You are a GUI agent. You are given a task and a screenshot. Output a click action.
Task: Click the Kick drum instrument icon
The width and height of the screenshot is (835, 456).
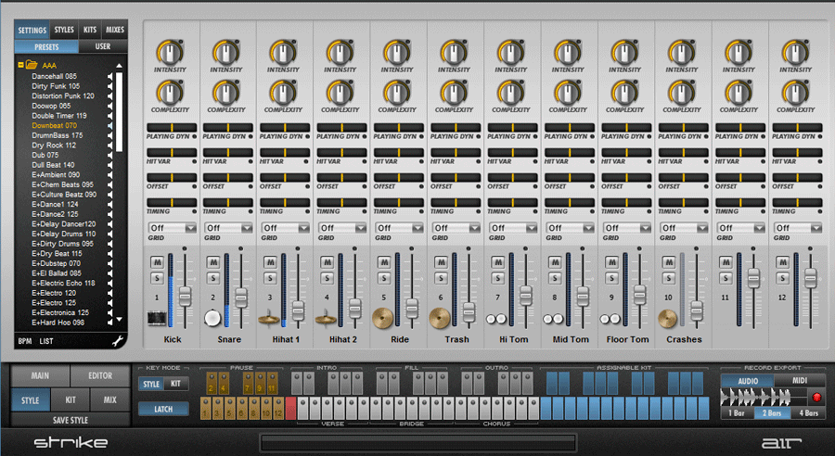pyautogui.click(x=157, y=319)
